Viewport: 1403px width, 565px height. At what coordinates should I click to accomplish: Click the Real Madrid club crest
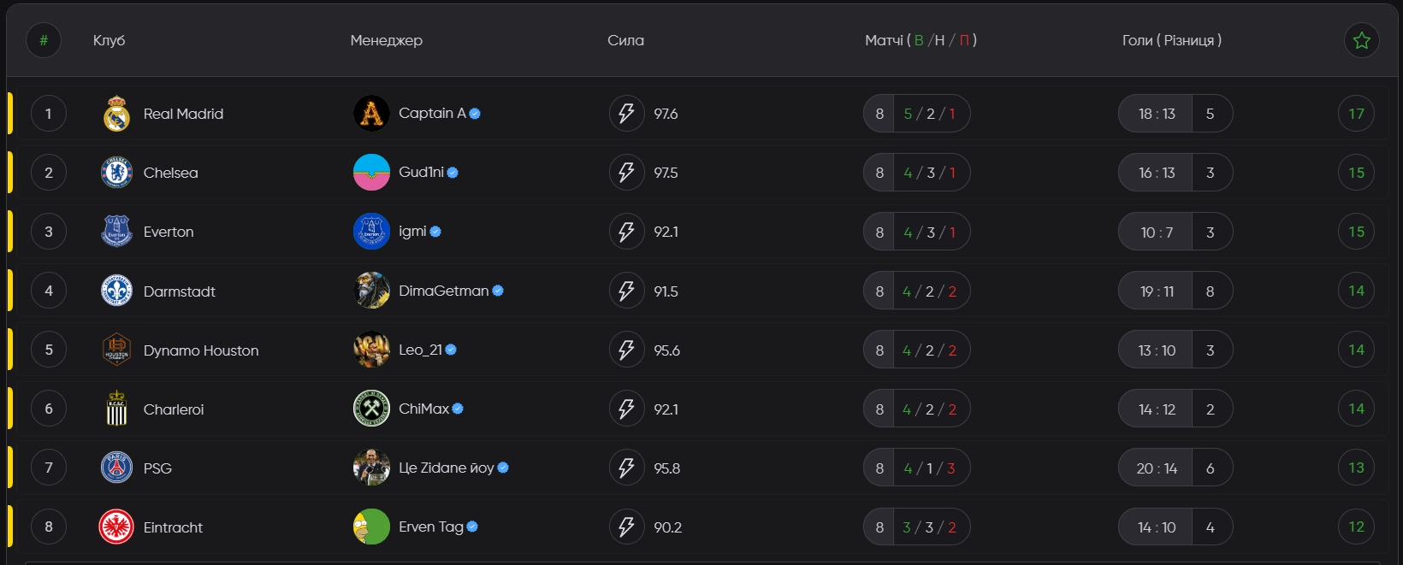point(116,114)
